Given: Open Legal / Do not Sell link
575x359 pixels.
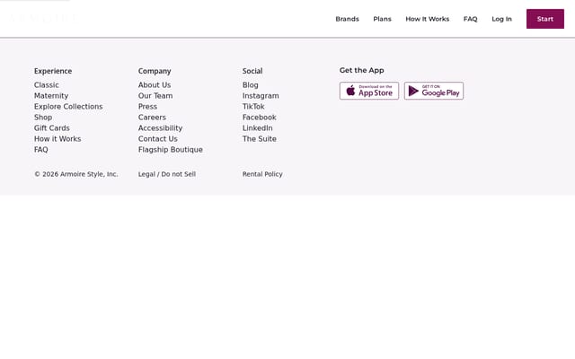Looking at the screenshot, I should tap(167, 174).
